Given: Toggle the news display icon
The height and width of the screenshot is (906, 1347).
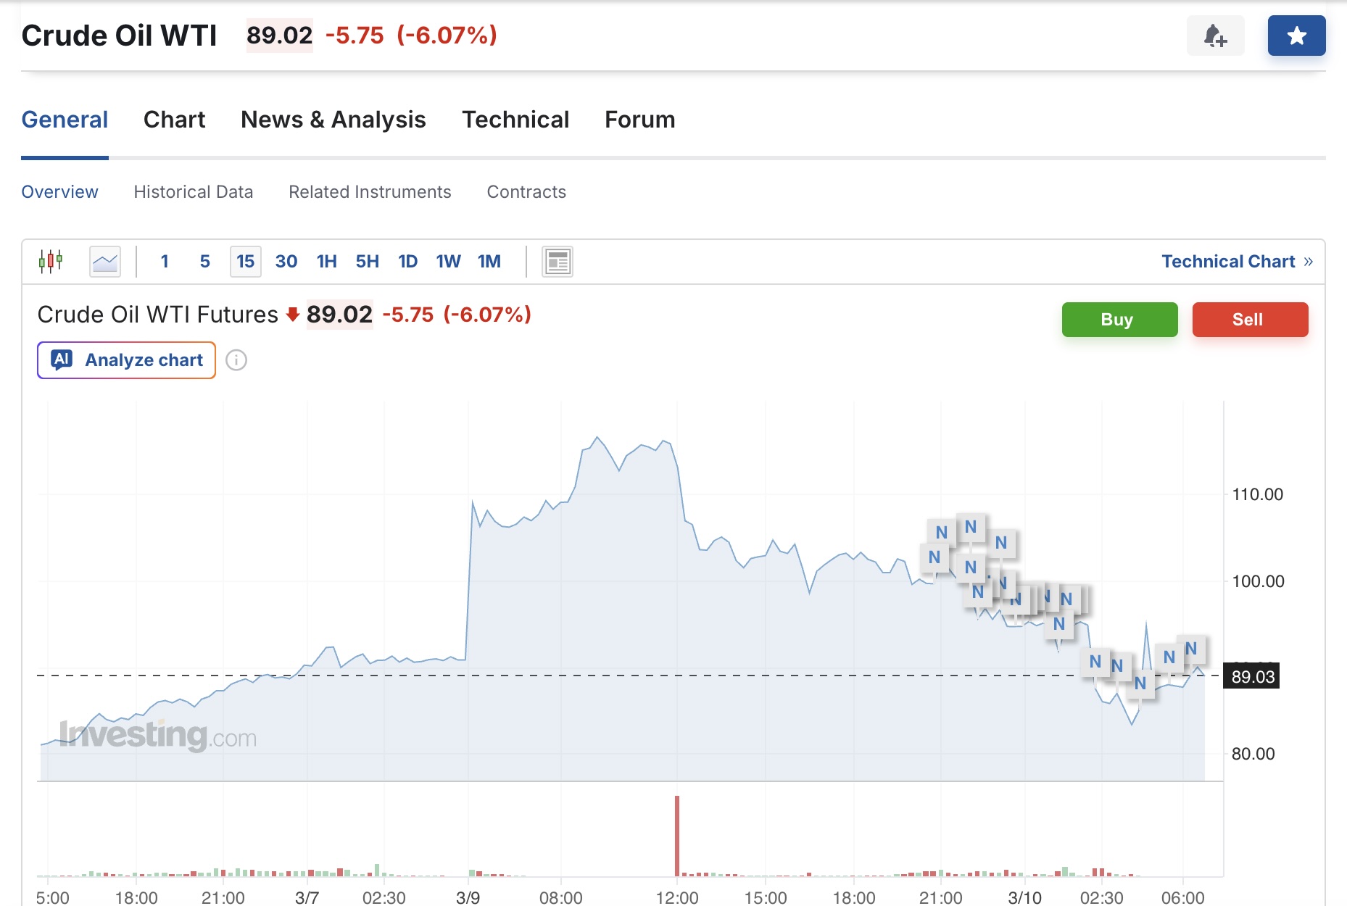Looking at the screenshot, I should click(558, 262).
